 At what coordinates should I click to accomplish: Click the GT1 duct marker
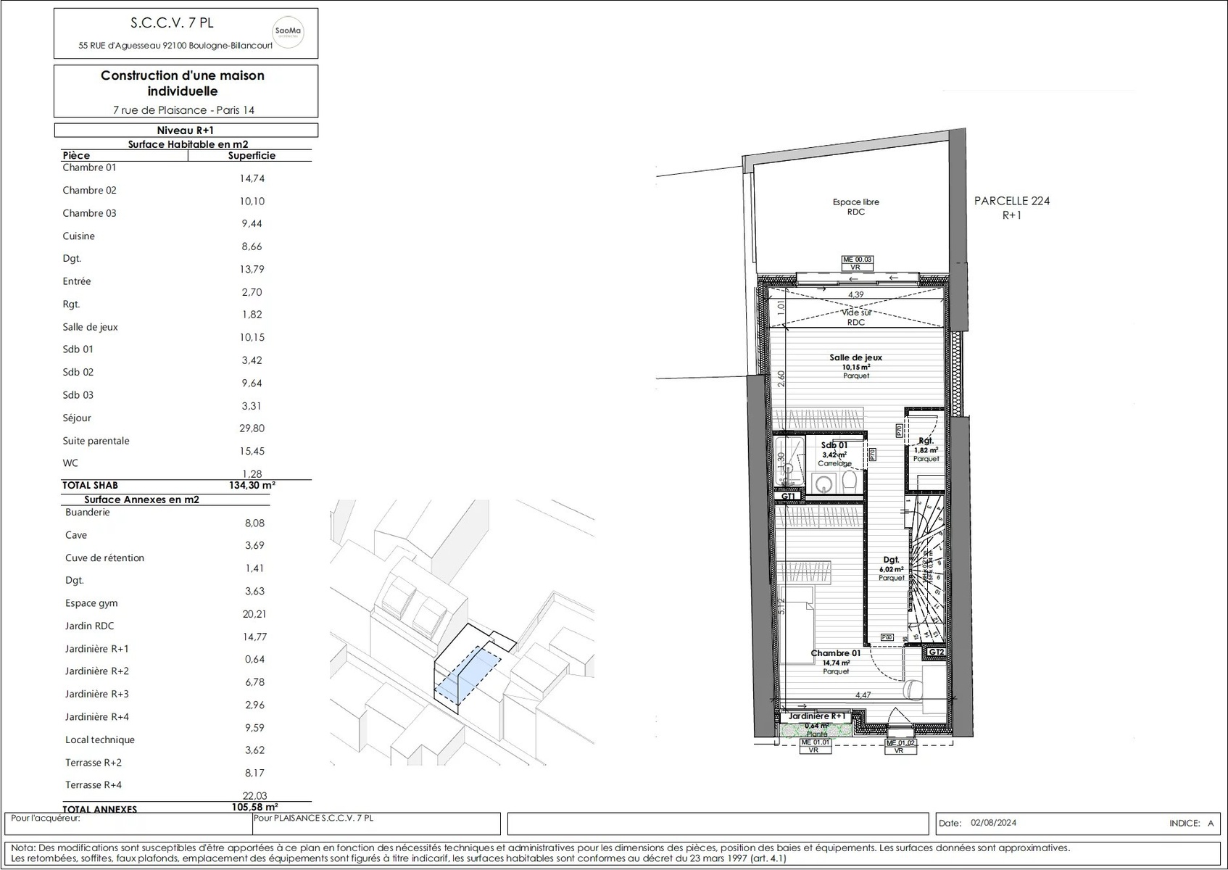click(x=788, y=497)
